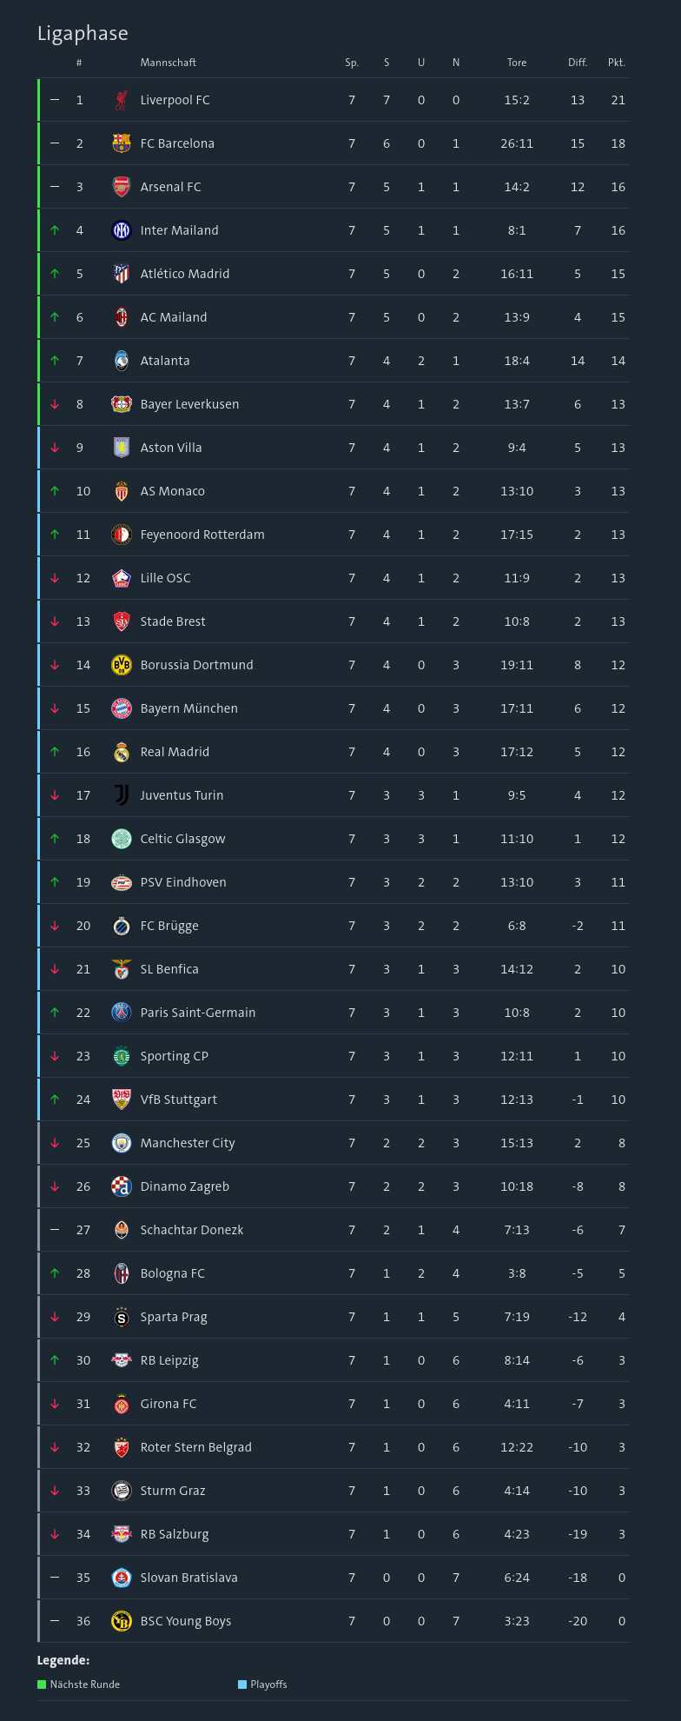681x1721 pixels.
Task: Click the Paris Saint-Germain crest
Action: 122,1013
